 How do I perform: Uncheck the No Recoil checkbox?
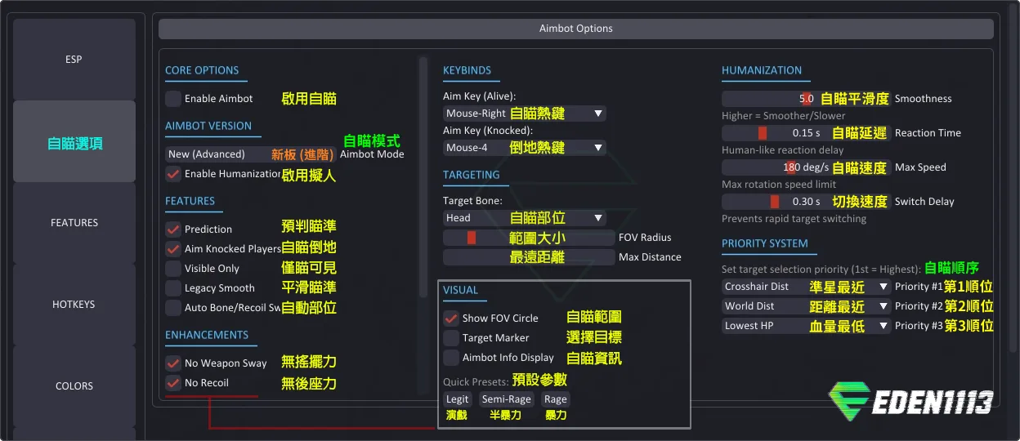pyautogui.click(x=173, y=383)
